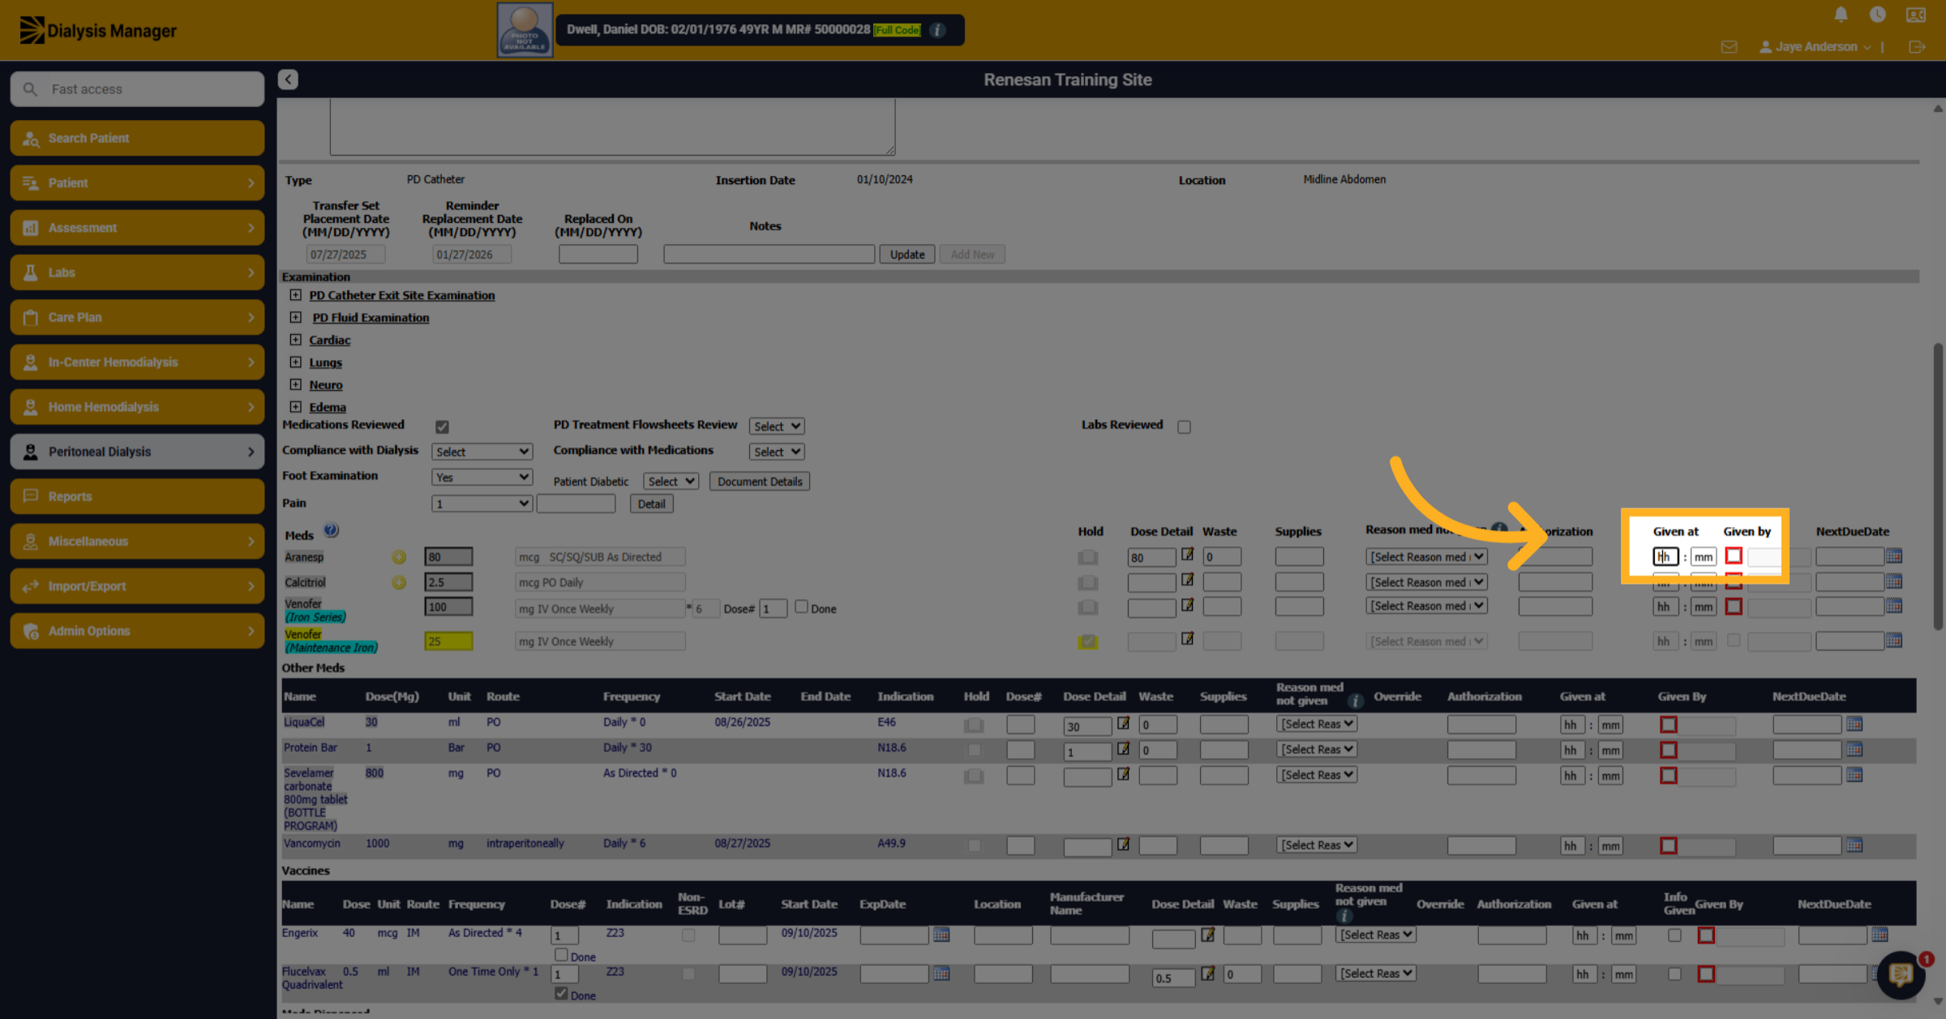The height and width of the screenshot is (1019, 1946).
Task: Open the Aranesp dose detail edit icon
Action: click(1187, 554)
